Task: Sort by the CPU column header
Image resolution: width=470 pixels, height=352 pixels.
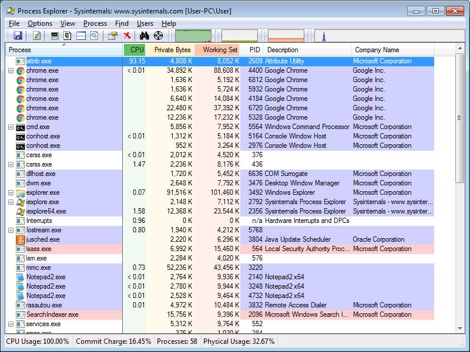Action: pos(135,50)
